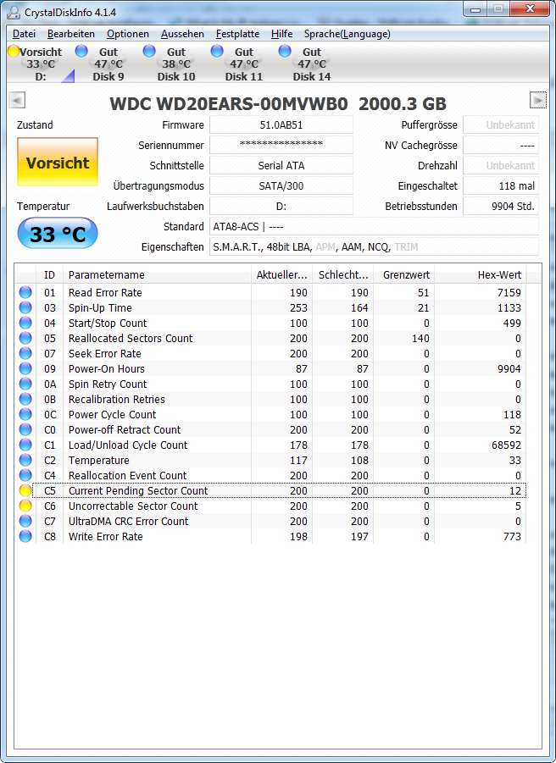Click blue status orb of Read Error Rate
The height and width of the screenshot is (763, 556).
click(25, 292)
